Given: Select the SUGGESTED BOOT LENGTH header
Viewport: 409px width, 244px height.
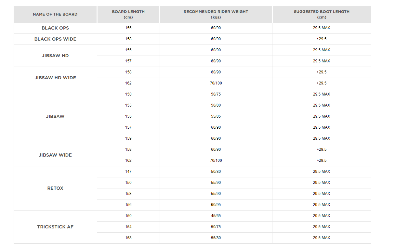Looking at the screenshot, I should (322, 14).
